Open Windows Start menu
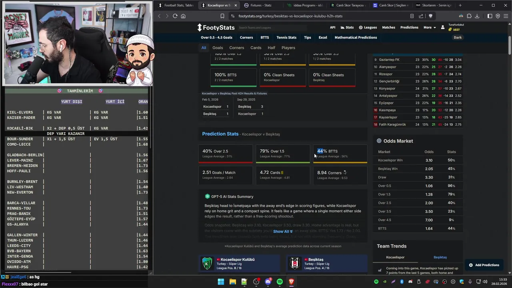This screenshot has width=512, height=288. [x=221, y=282]
